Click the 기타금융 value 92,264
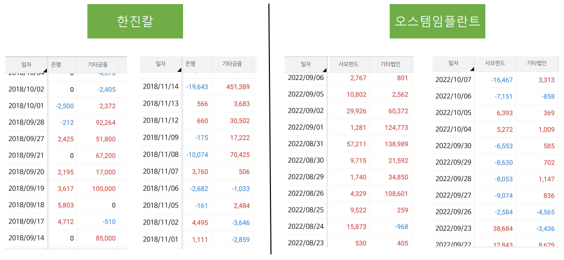The image size is (564, 260). tap(106, 123)
